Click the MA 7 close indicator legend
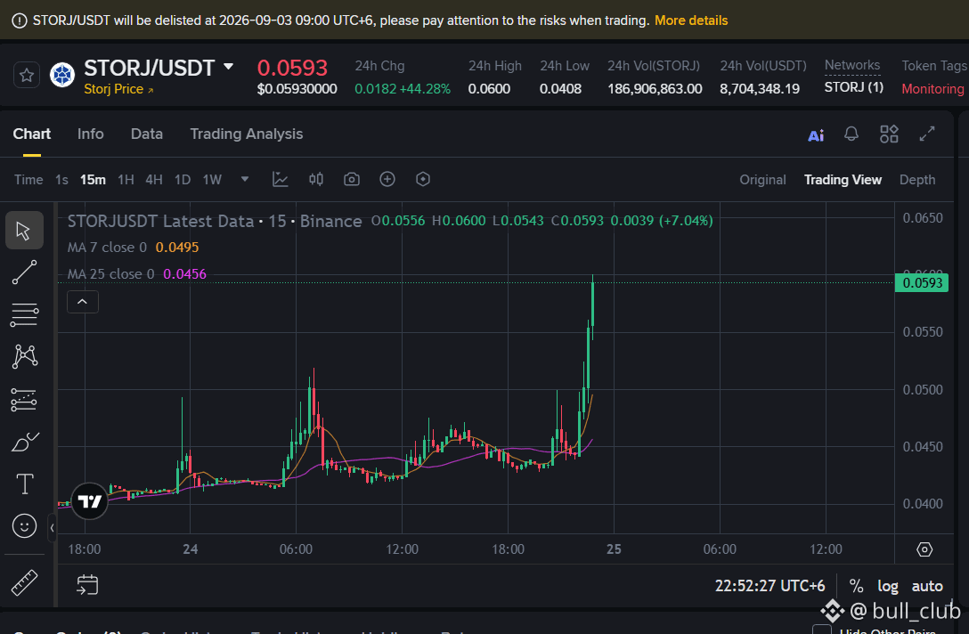Image resolution: width=969 pixels, height=634 pixels. pyautogui.click(x=133, y=248)
